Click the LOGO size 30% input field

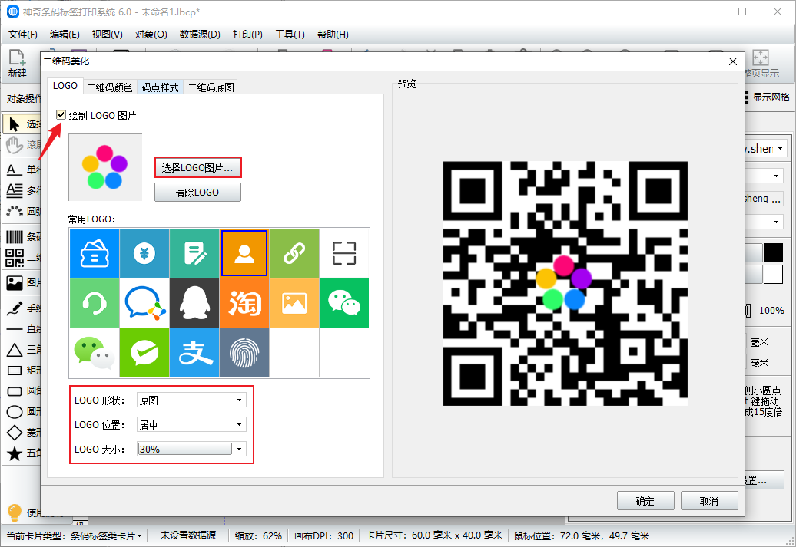click(x=184, y=449)
